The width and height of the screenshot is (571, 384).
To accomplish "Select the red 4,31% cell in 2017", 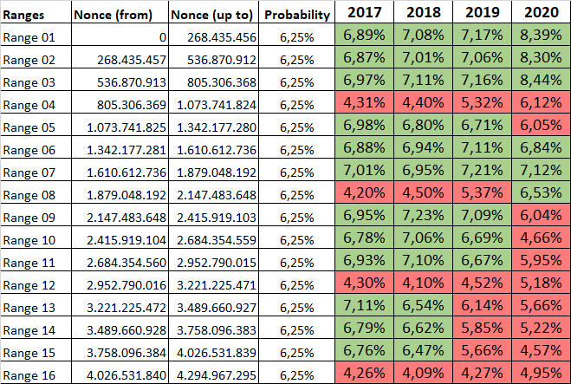I will click(366, 103).
